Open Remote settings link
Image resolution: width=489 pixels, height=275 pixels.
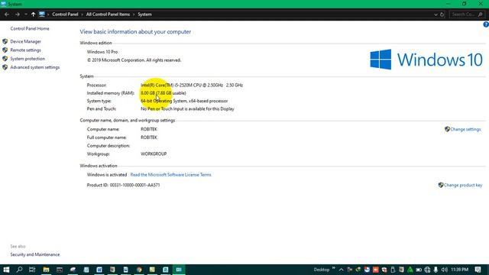pyautogui.click(x=25, y=50)
